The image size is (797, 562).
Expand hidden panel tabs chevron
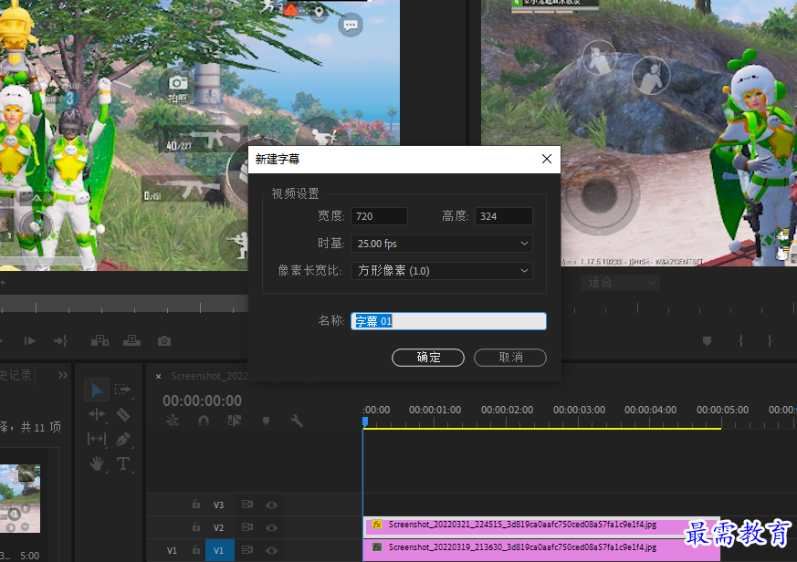pos(62,375)
